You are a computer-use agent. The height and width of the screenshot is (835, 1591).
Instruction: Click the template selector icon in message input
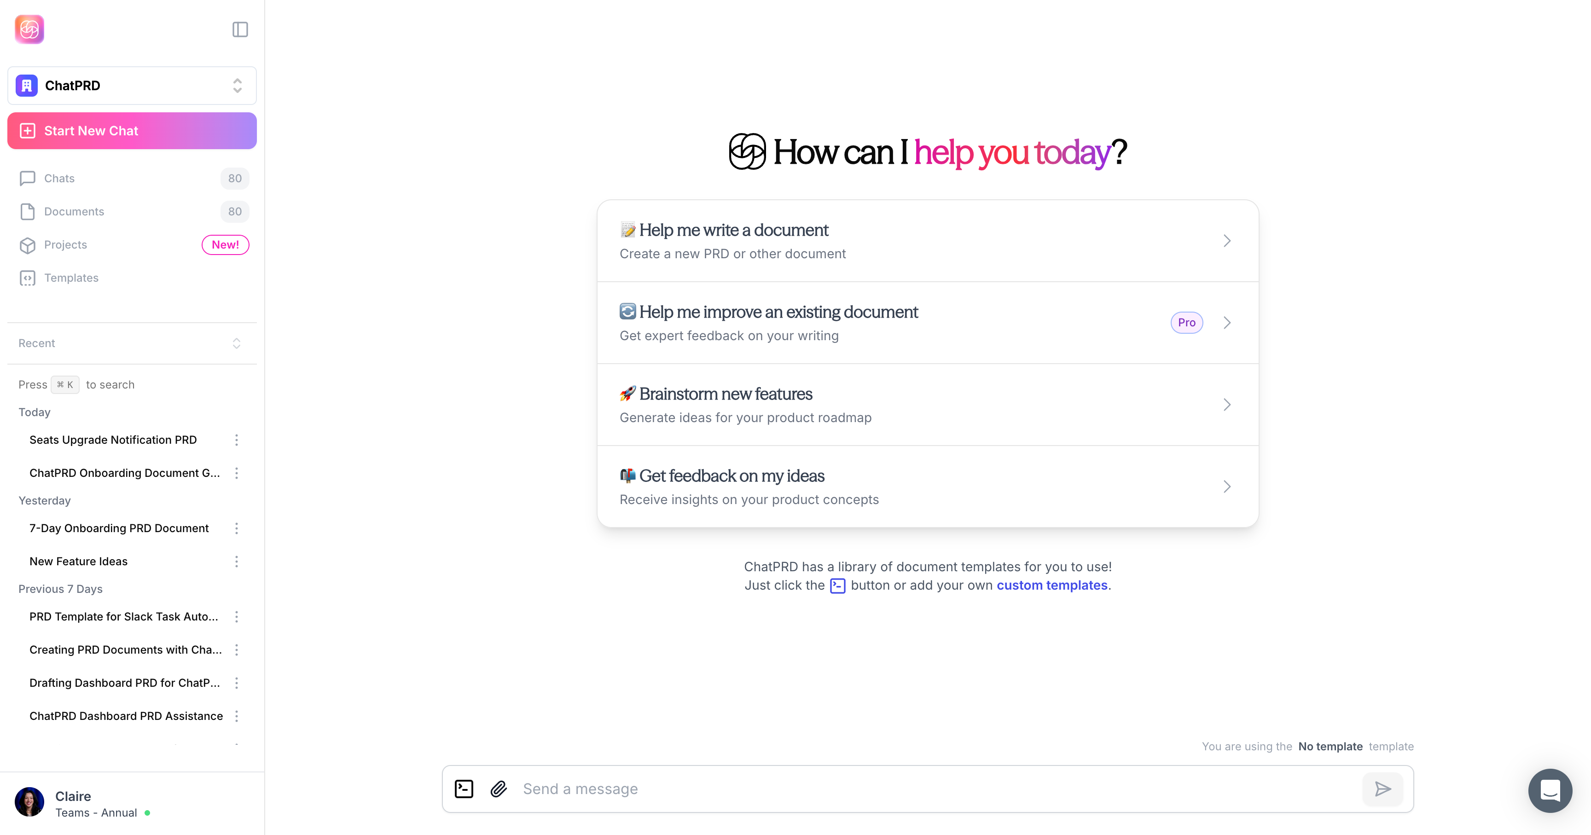464,789
